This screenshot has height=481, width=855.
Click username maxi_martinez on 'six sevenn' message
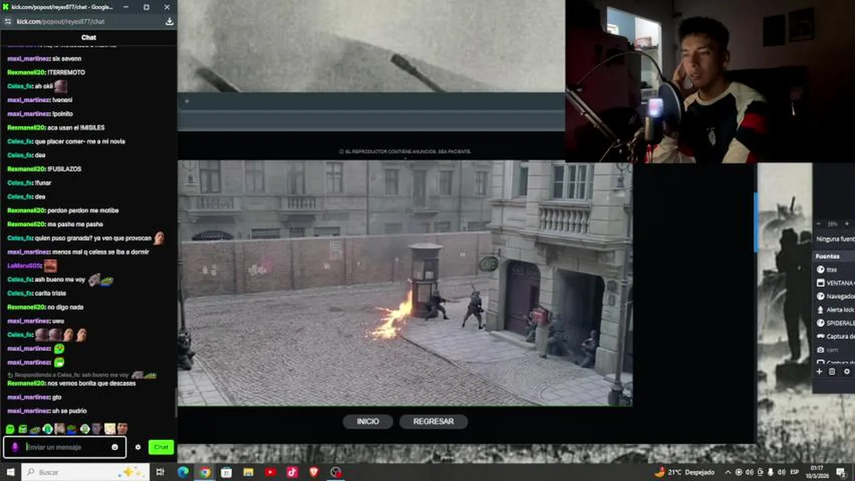click(x=28, y=59)
